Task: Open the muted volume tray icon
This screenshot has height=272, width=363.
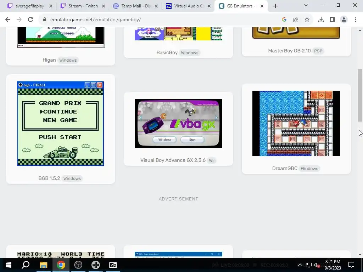Action: pos(317,265)
